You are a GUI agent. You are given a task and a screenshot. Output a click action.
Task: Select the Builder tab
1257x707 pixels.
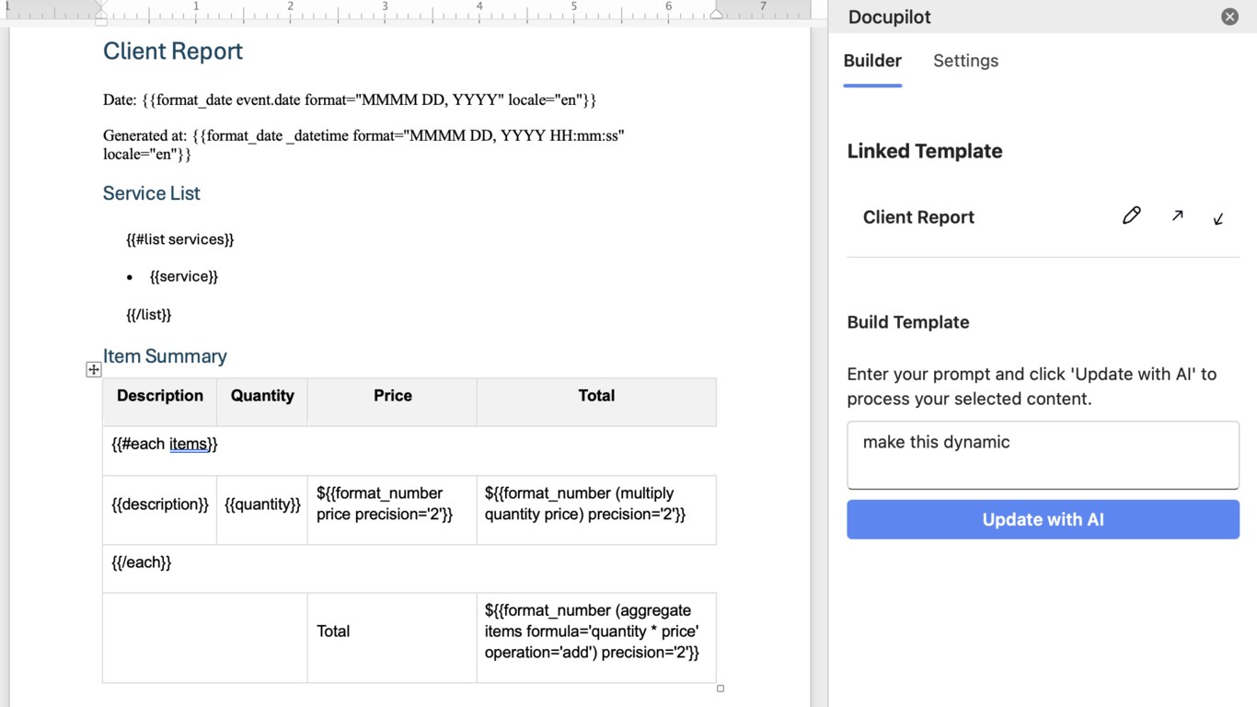(x=872, y=61)
